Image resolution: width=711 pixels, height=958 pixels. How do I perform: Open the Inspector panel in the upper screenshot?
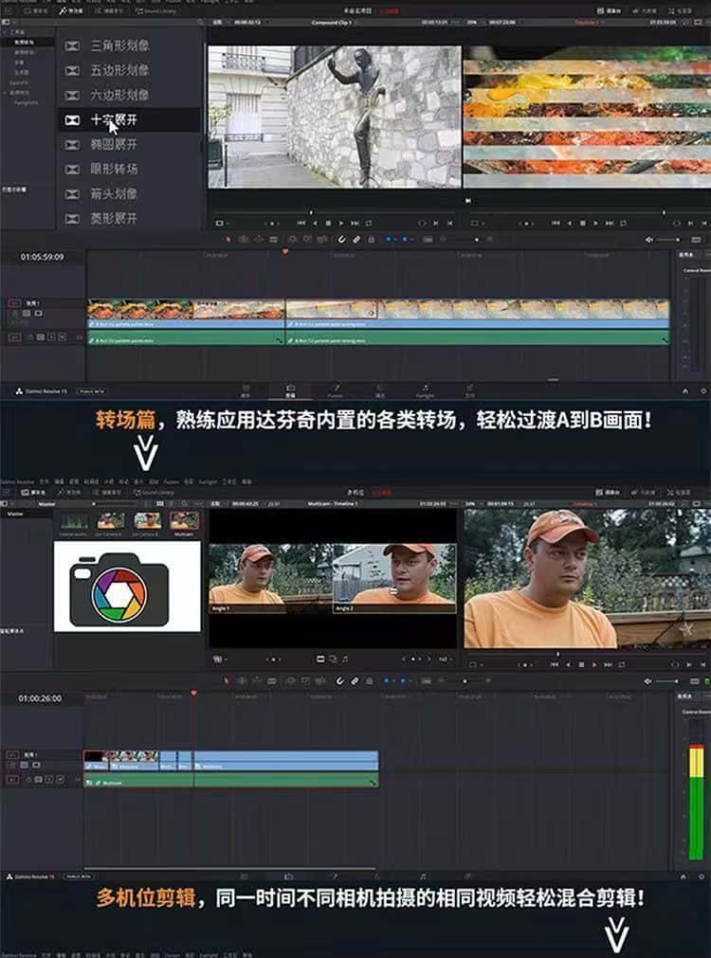[681, 11]
